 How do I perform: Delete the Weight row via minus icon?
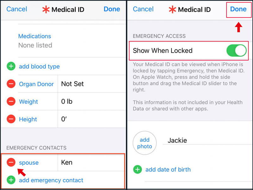(11, 101)
